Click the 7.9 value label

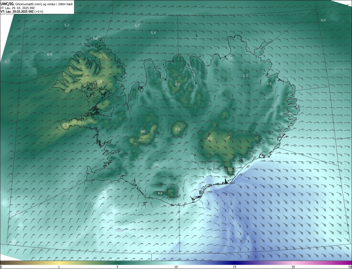point(156,165)
